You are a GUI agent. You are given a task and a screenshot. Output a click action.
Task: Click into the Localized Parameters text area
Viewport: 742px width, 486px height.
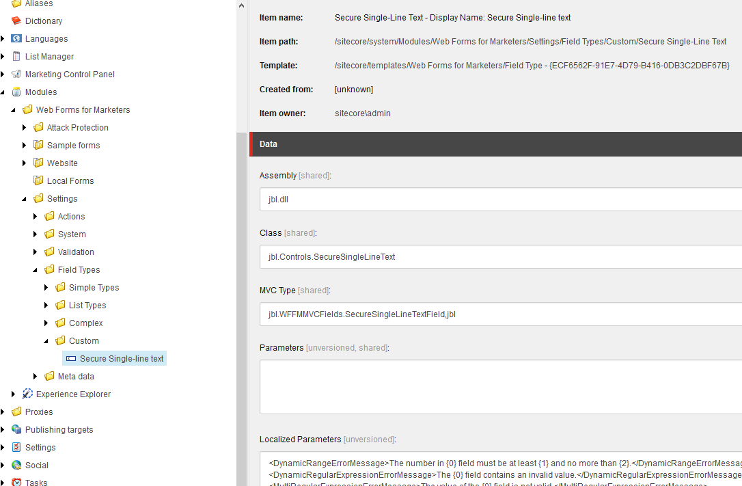(x=501, y=469)
